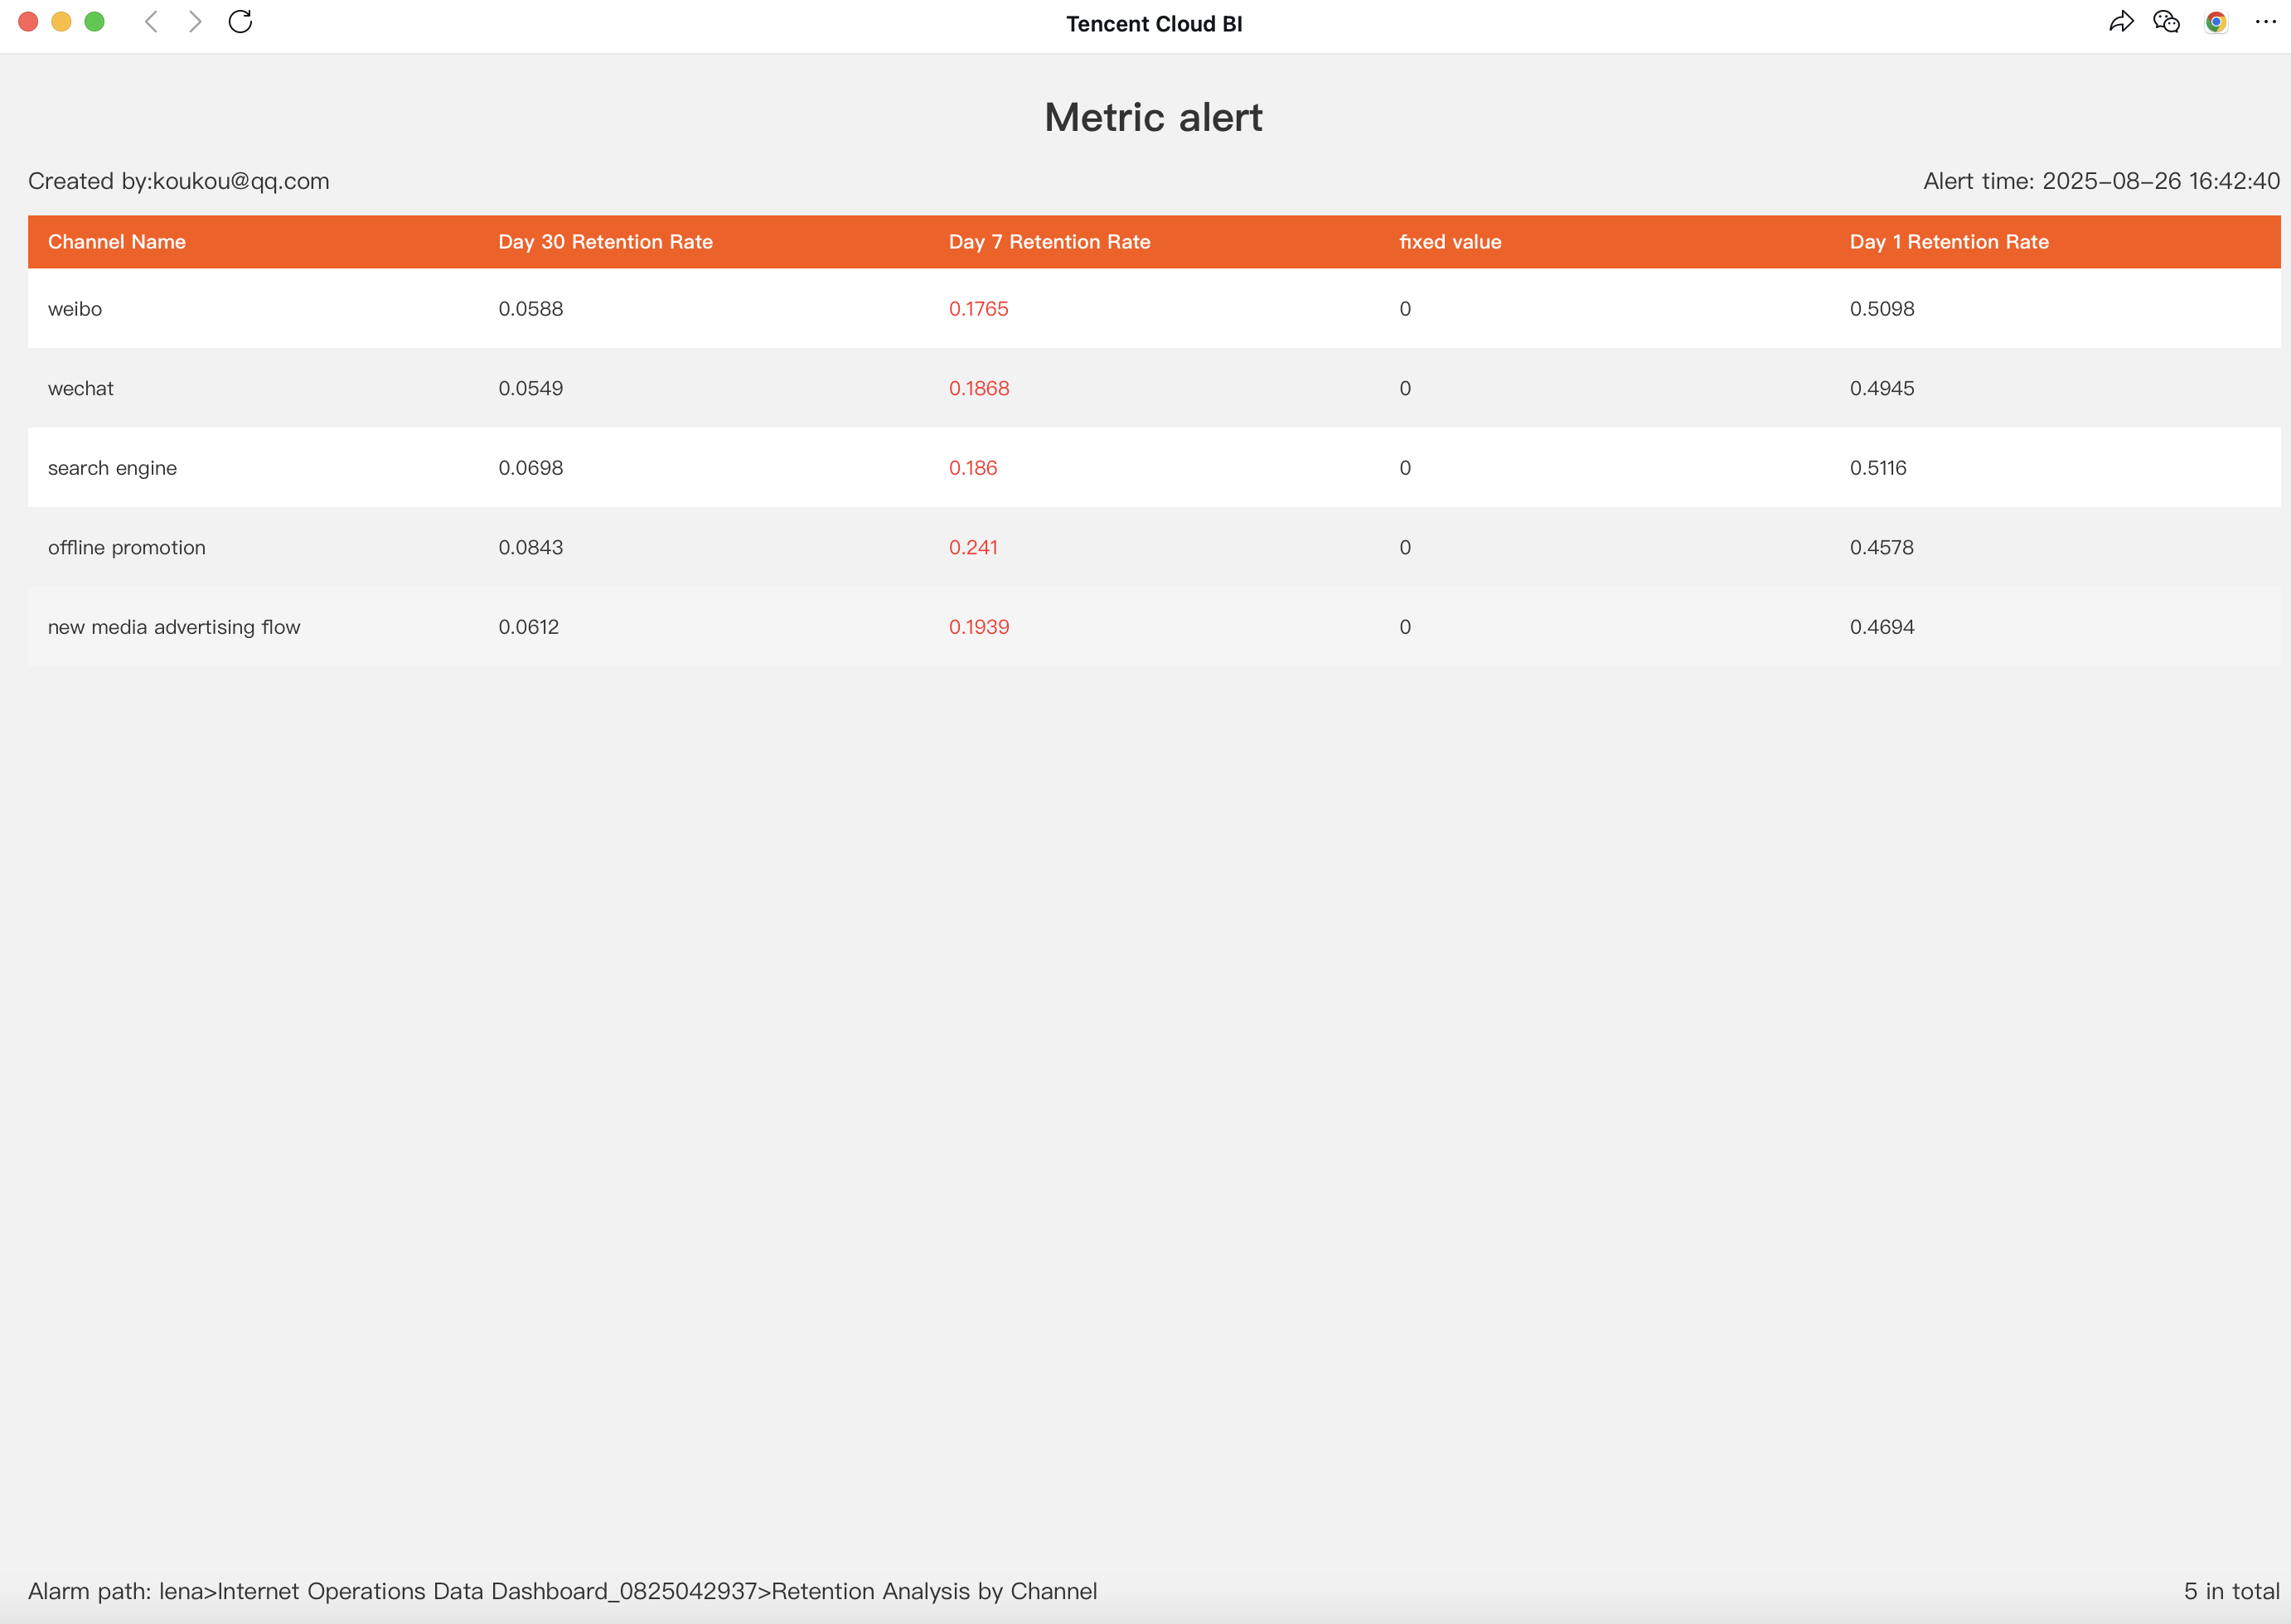Click the Day 7 Retention Rate header

pos(1049,242)
